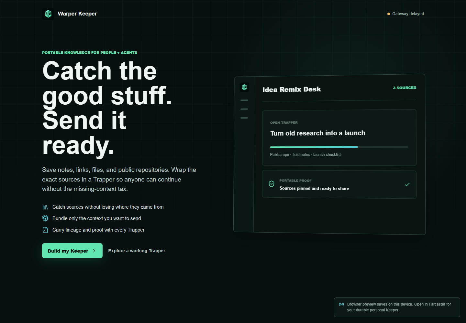Click the Browser preview saves on this device notice
This screenshot has height=323, width=466.
[x=397, y=307]
